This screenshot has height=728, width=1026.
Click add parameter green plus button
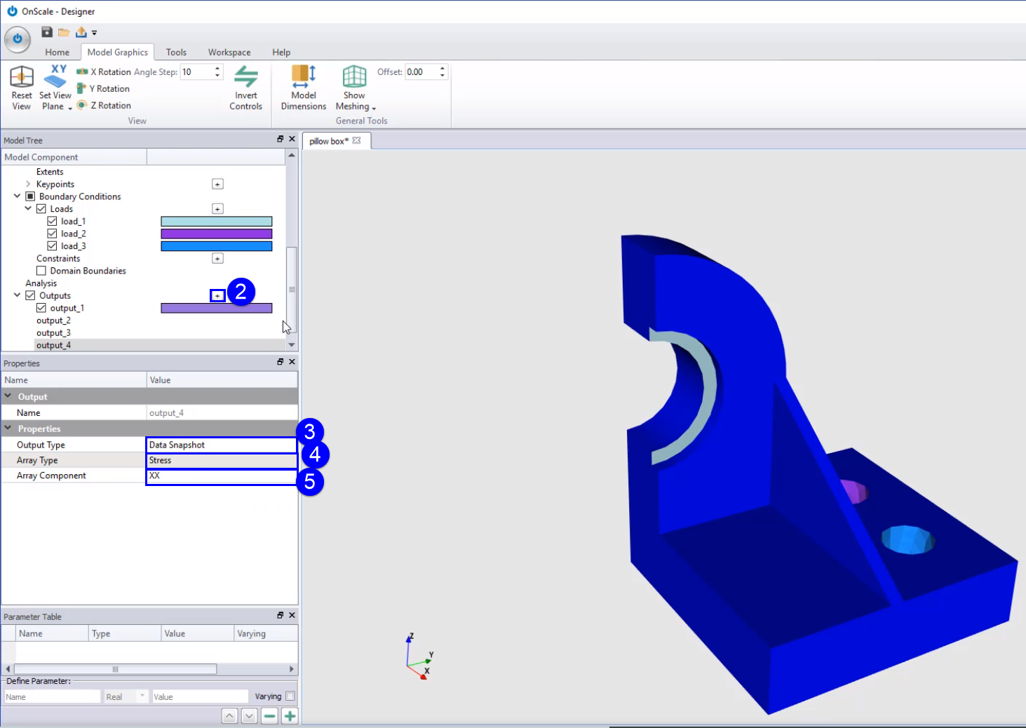[x=290, y=716]
